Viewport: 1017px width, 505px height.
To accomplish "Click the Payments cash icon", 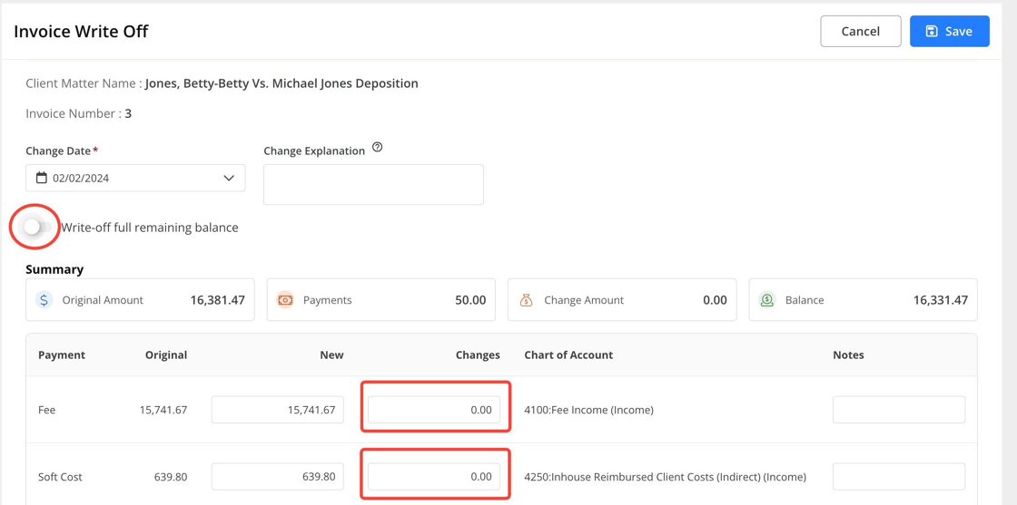I will click(x=285, y=300).
